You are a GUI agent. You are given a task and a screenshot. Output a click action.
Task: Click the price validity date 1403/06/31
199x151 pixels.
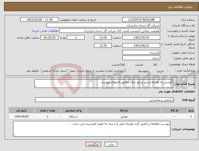[141, 45]
